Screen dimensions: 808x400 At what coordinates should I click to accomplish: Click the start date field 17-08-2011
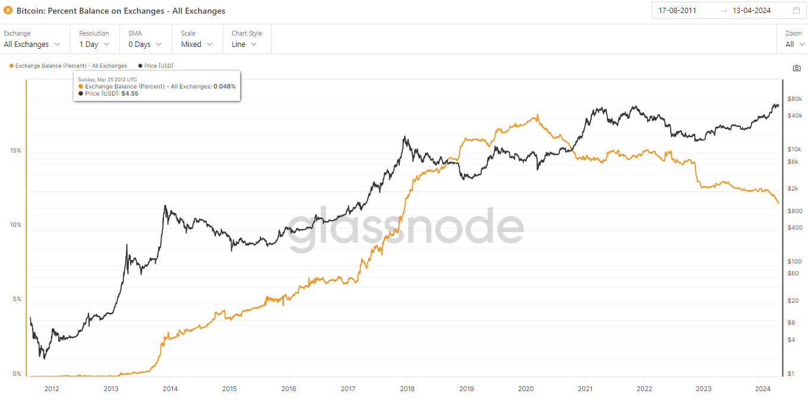[677, 11]
